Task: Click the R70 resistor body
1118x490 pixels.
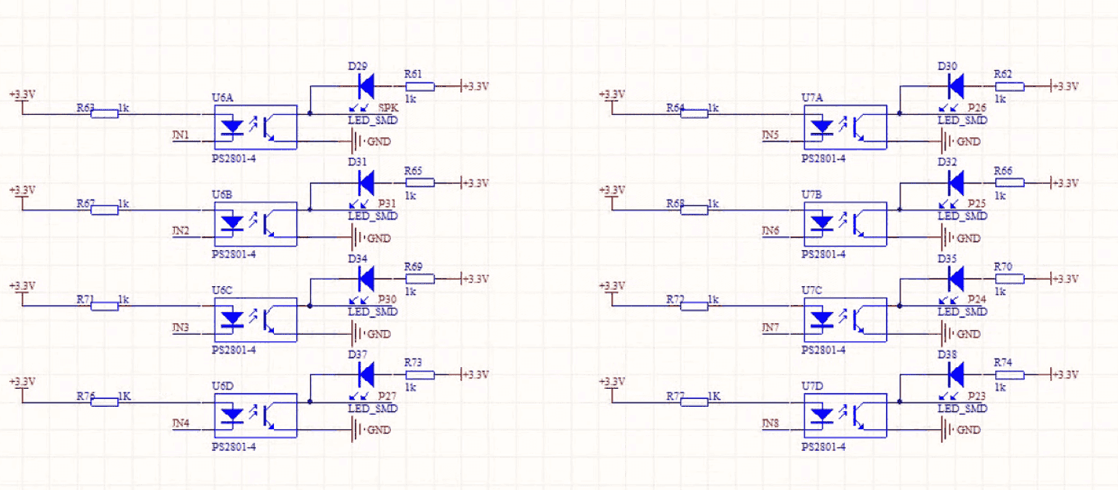Action: 1010,278
